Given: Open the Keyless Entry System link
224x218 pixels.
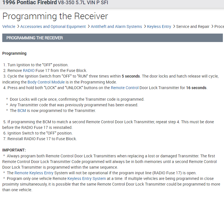Looking at the screenshot, I should click(x=87, y=179).
